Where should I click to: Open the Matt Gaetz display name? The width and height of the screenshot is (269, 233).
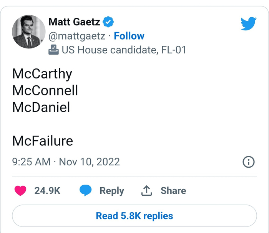point(75,22)
